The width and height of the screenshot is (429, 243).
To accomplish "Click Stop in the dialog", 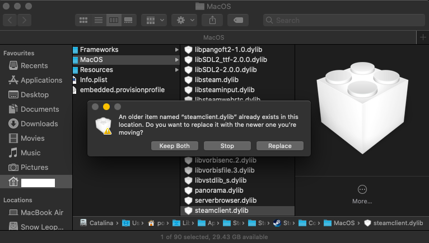I will 227,146.
